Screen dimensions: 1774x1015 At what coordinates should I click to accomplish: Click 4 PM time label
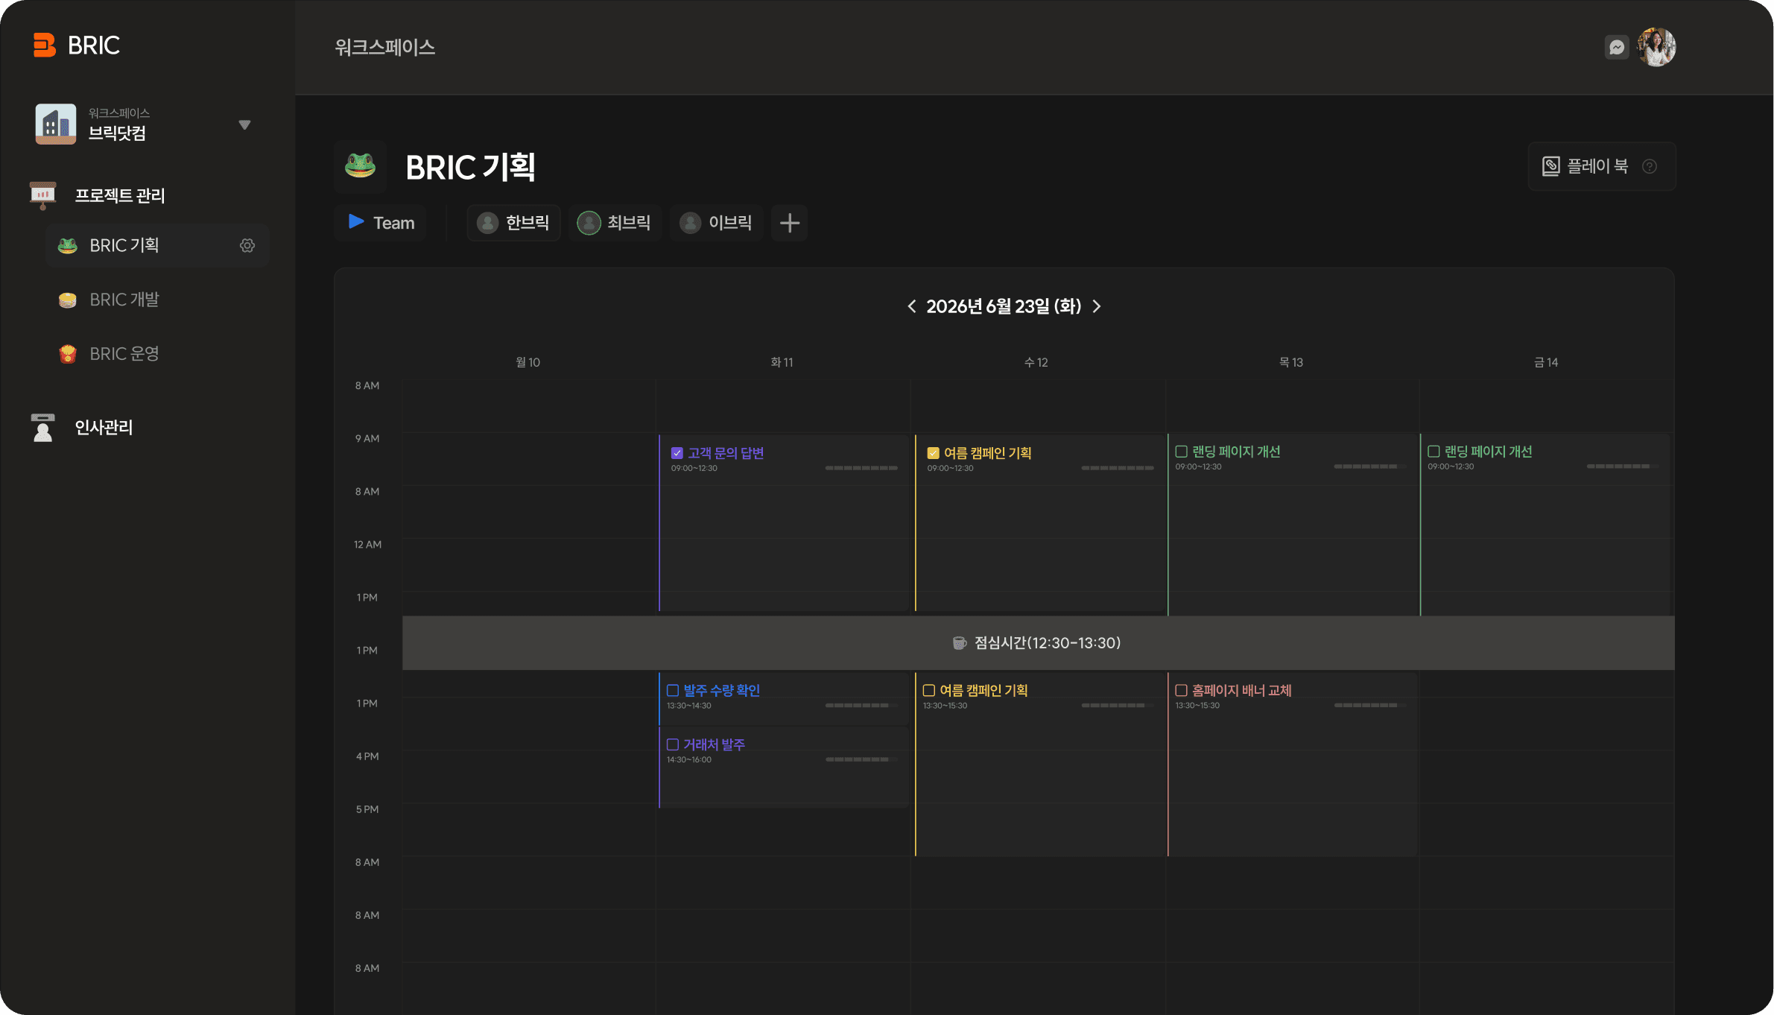coord(367,756)
